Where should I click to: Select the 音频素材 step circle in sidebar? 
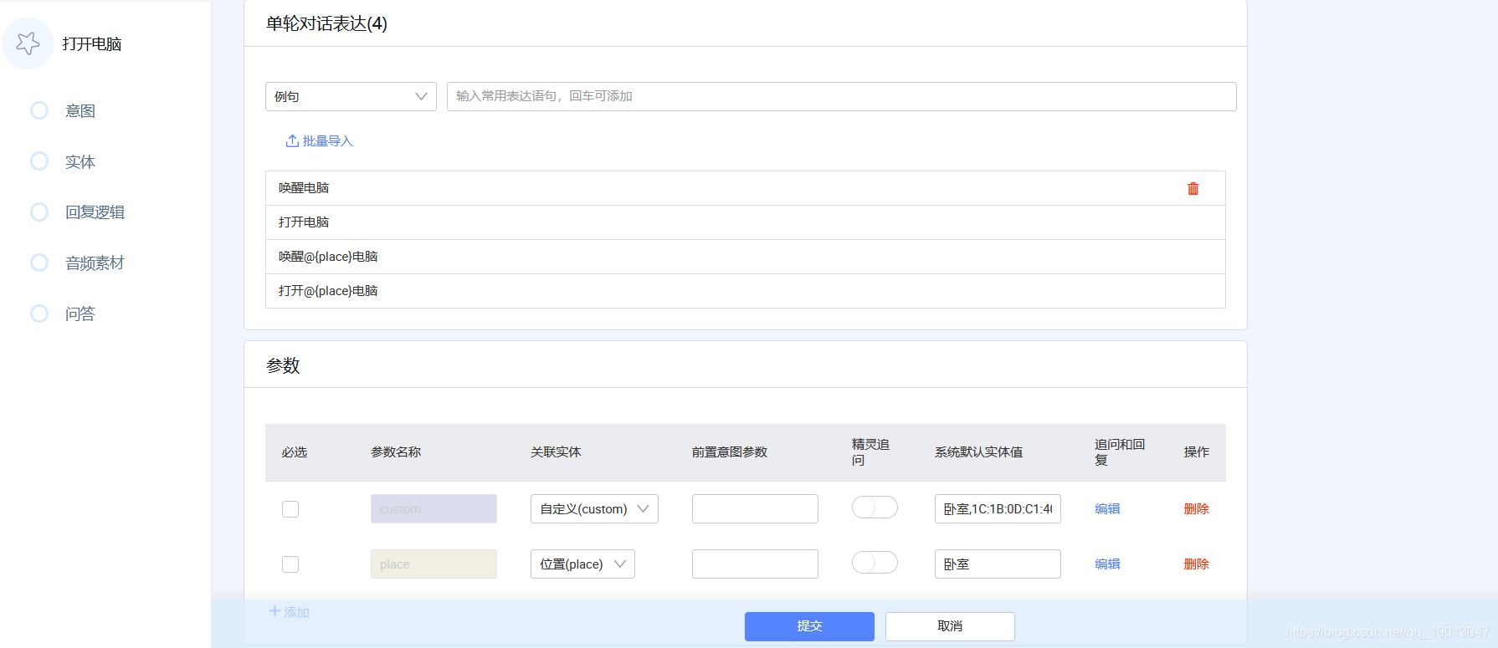(x=39, y=263)
